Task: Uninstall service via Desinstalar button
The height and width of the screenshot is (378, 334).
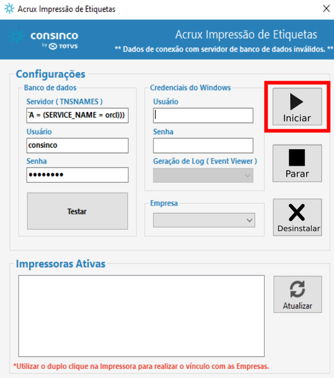Action: pyautogui.click(x=297, y=217)
